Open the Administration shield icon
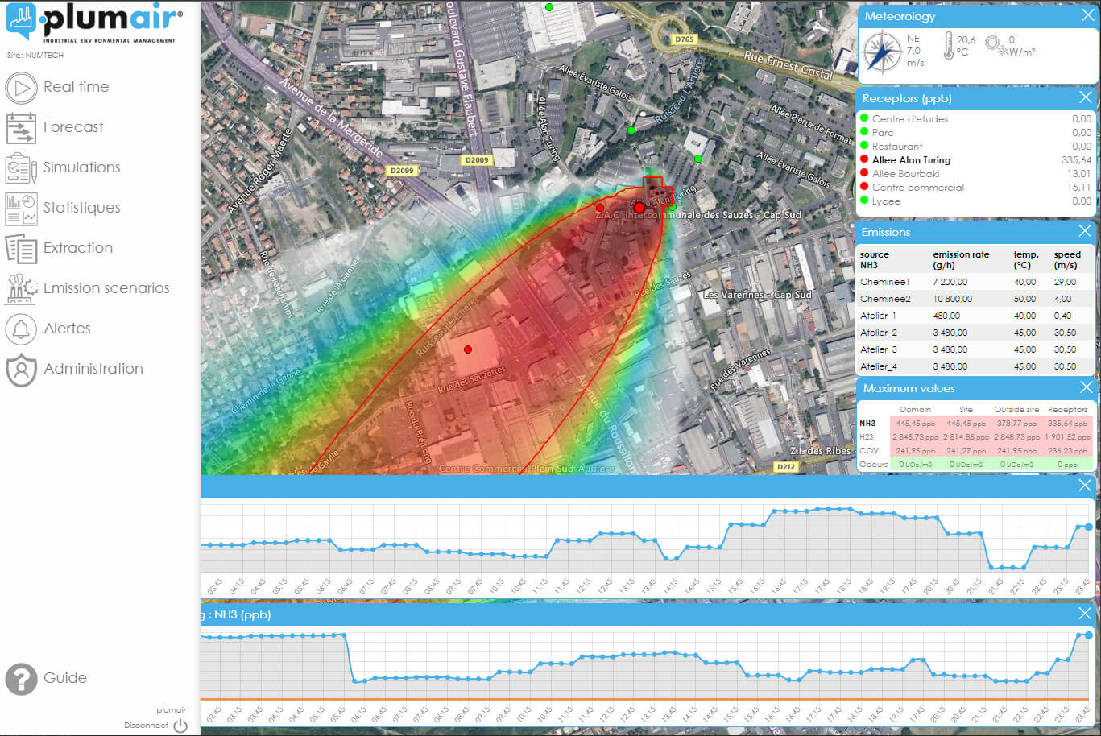Image resolution: width=1101 pixels, height=736 pixels. pyautogui.click(x=22, y=370)
